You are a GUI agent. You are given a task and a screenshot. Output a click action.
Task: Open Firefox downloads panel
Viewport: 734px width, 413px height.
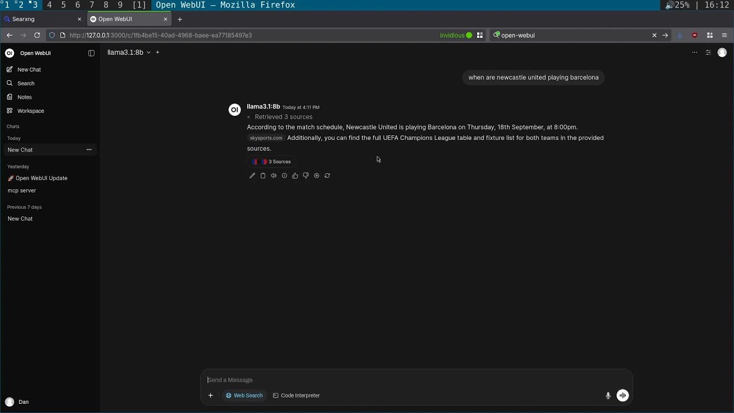[x=680, y=35]
